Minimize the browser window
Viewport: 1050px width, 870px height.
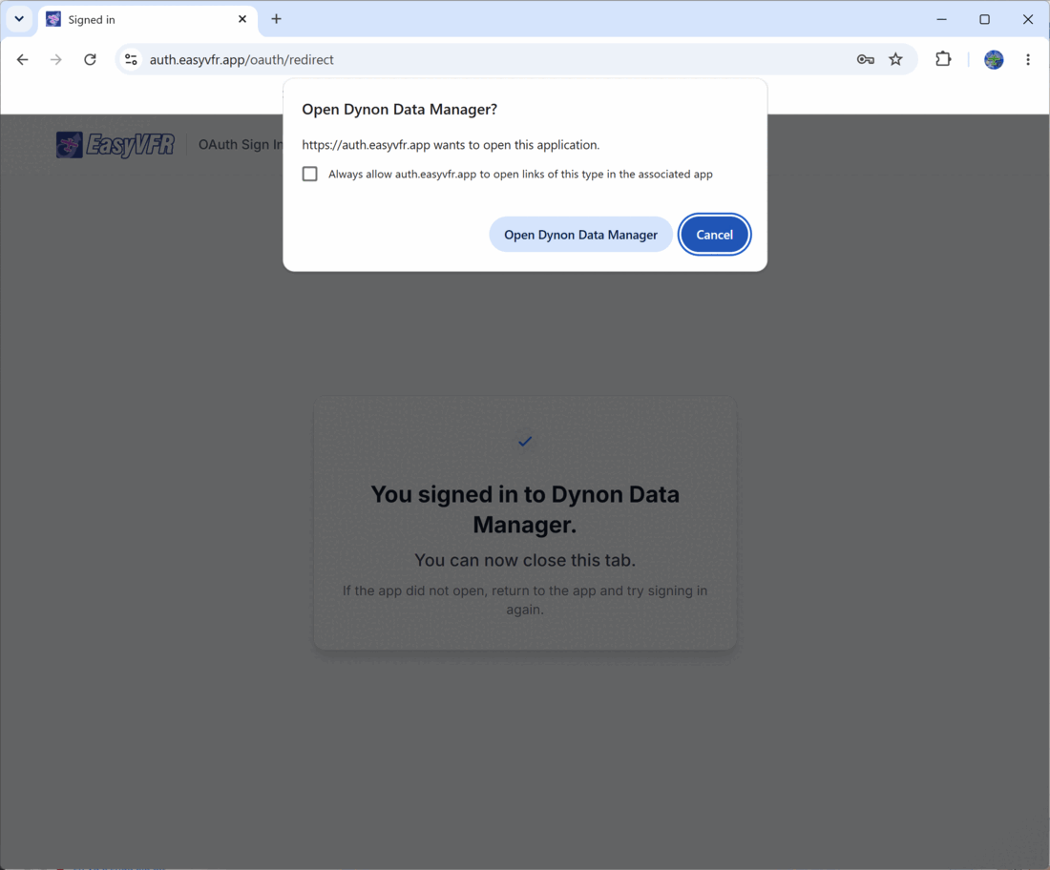click(941, 19)
